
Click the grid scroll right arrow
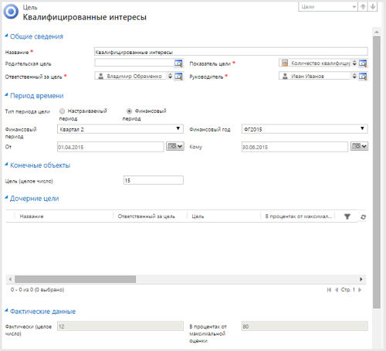361,279
